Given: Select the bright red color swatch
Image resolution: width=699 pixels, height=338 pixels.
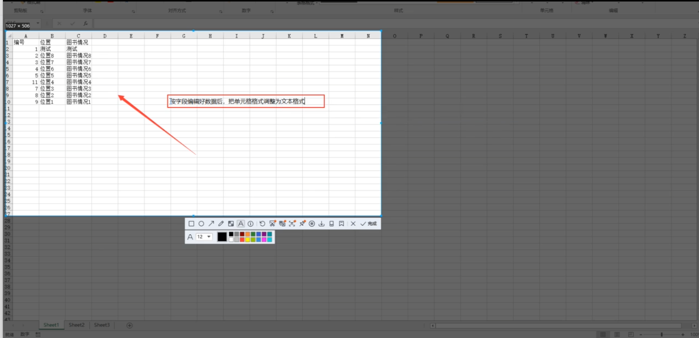Looking at the screenshot, I should pyautogui.click(x=242, y=239).
